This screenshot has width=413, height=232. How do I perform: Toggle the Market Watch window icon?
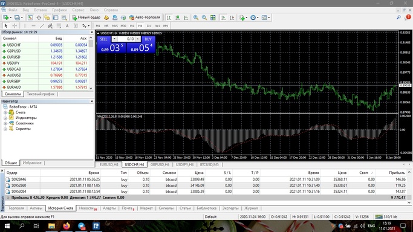tap(30, 18)
